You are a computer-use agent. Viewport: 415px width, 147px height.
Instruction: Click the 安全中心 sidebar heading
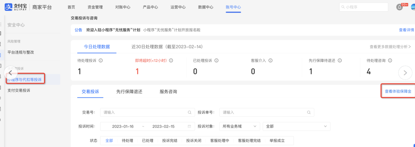[16, 25]
